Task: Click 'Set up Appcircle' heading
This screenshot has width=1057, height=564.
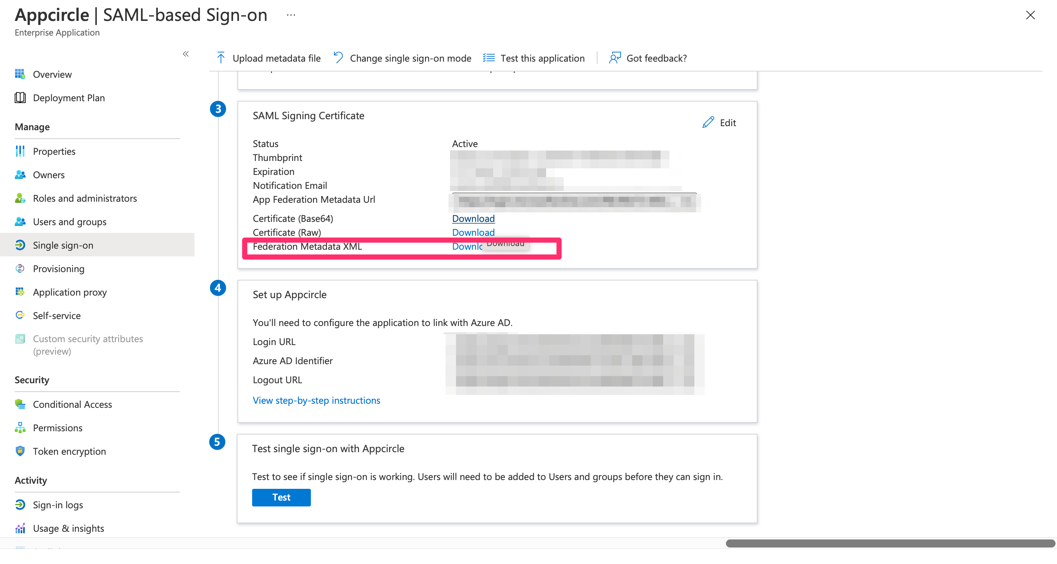Action: [x=289, y=294]
